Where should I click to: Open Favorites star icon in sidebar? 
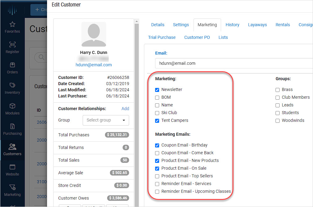point(12,24)
